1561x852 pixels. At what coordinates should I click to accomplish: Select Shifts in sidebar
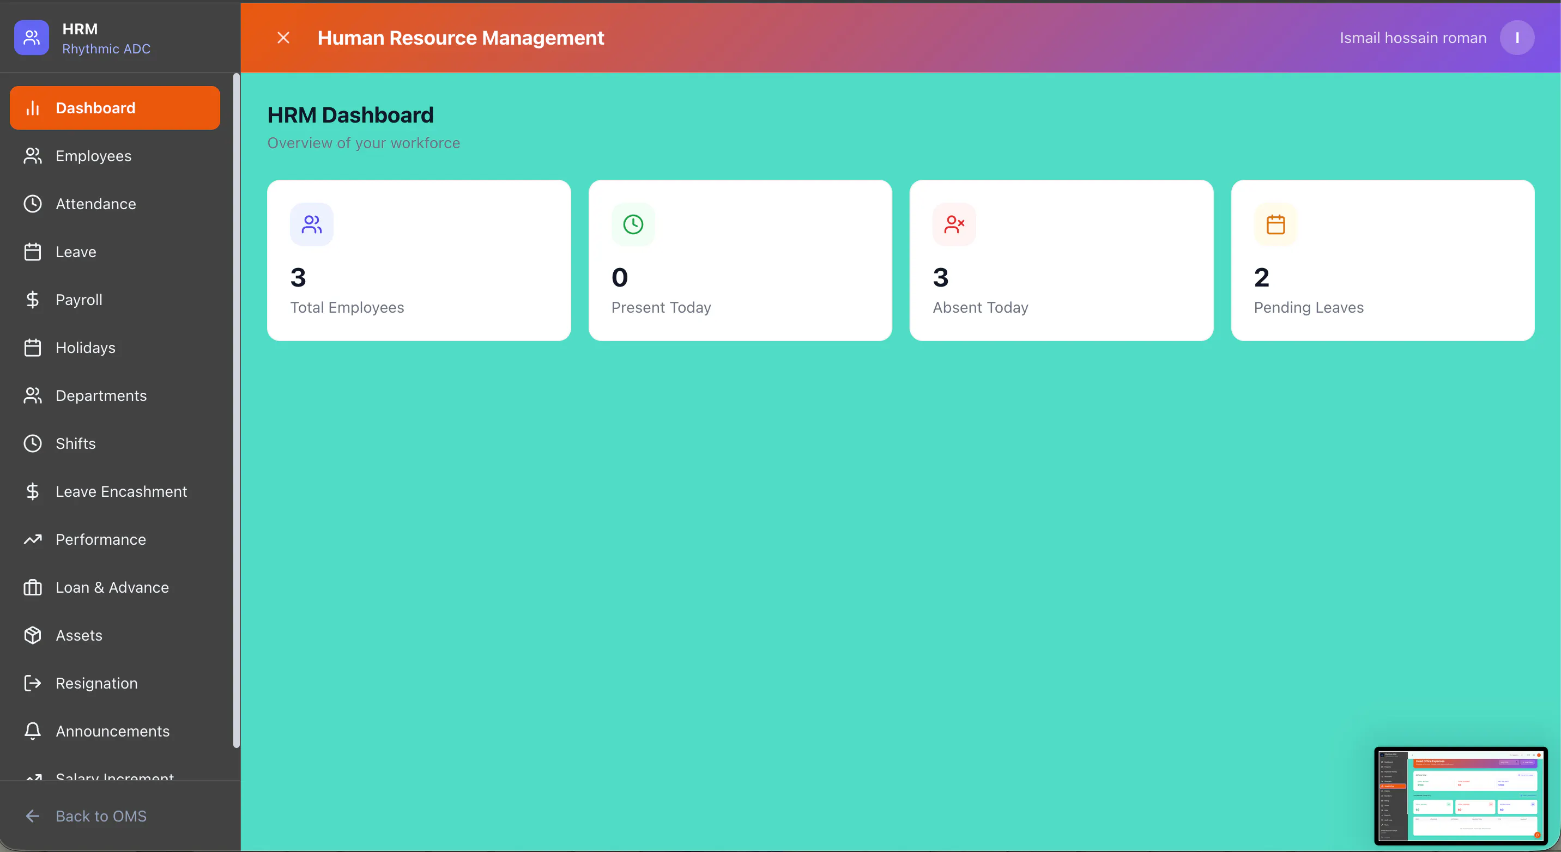(114, 443)
